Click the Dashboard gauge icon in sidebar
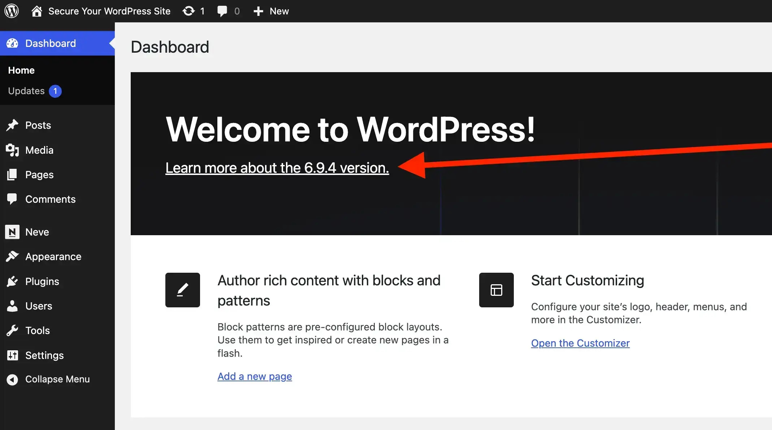Image resolution: width=772 pixels, height=430 pixels. pos(12,43)
